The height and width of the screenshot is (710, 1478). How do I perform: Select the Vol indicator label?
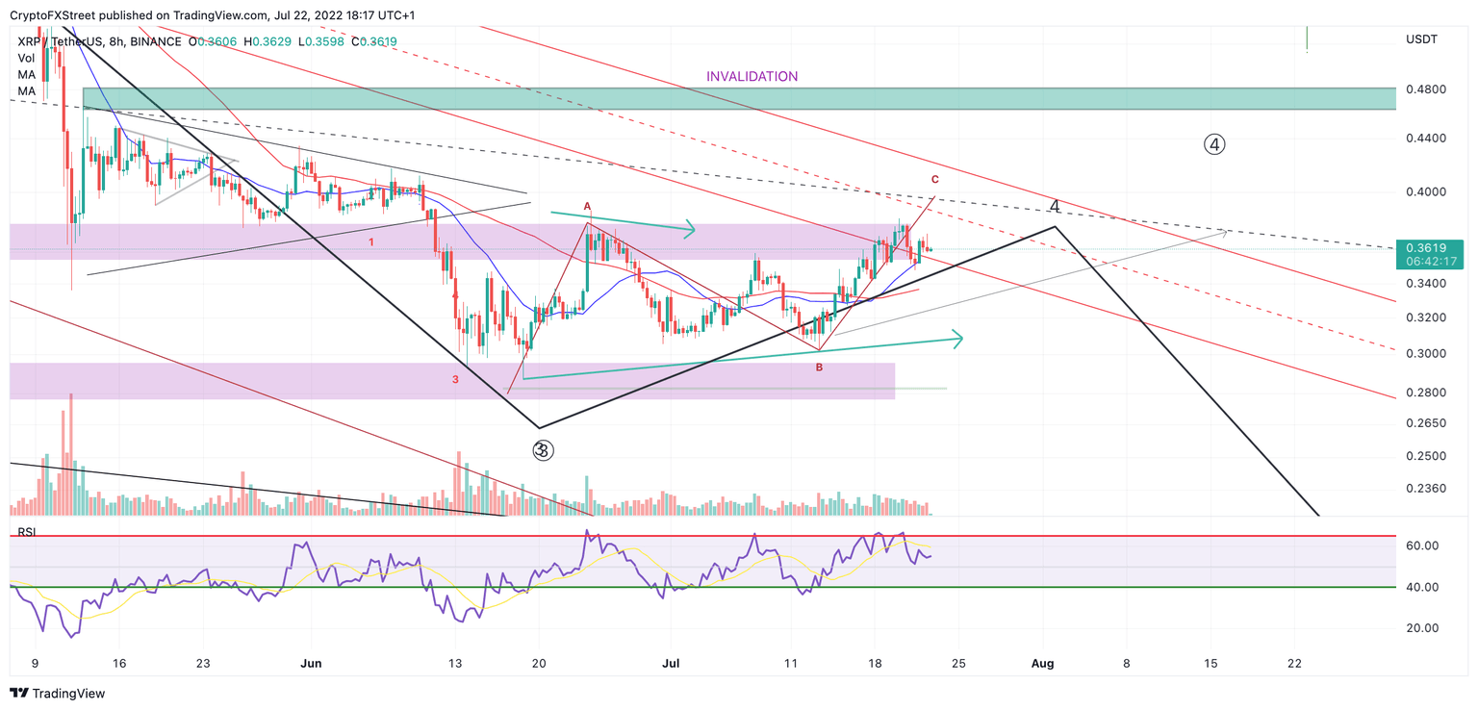(x=25, y=57)
